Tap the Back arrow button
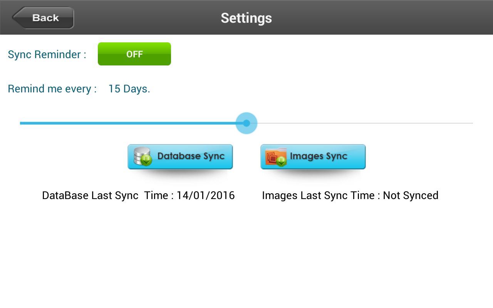This screenshot has height=308, width=493. [x=43, y=18]
